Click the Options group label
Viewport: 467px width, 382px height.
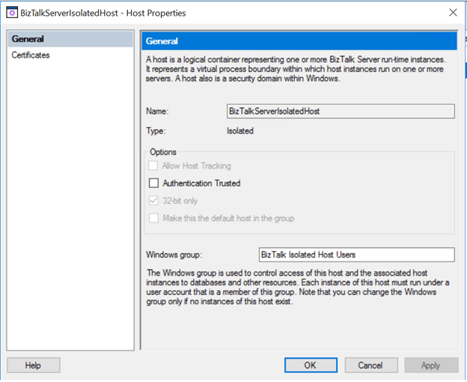163,152
